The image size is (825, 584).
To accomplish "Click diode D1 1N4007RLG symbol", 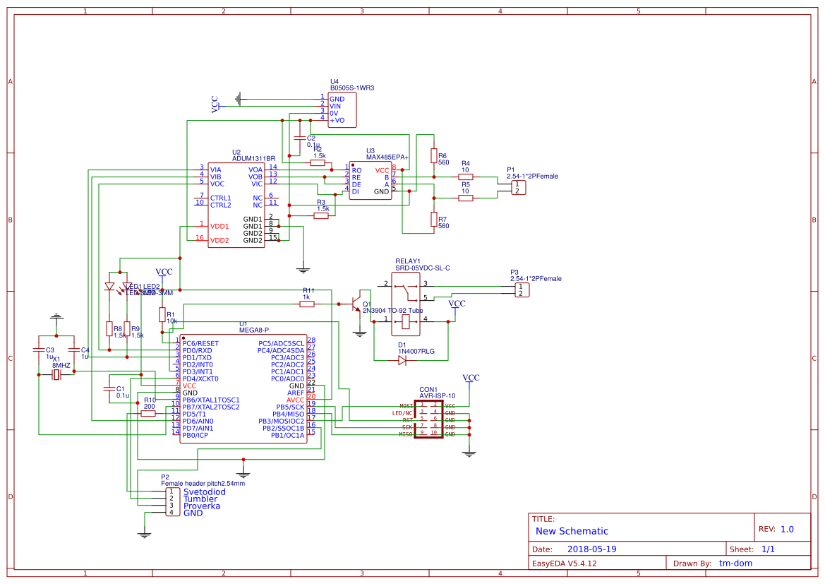I will click(x=401, y=359).
